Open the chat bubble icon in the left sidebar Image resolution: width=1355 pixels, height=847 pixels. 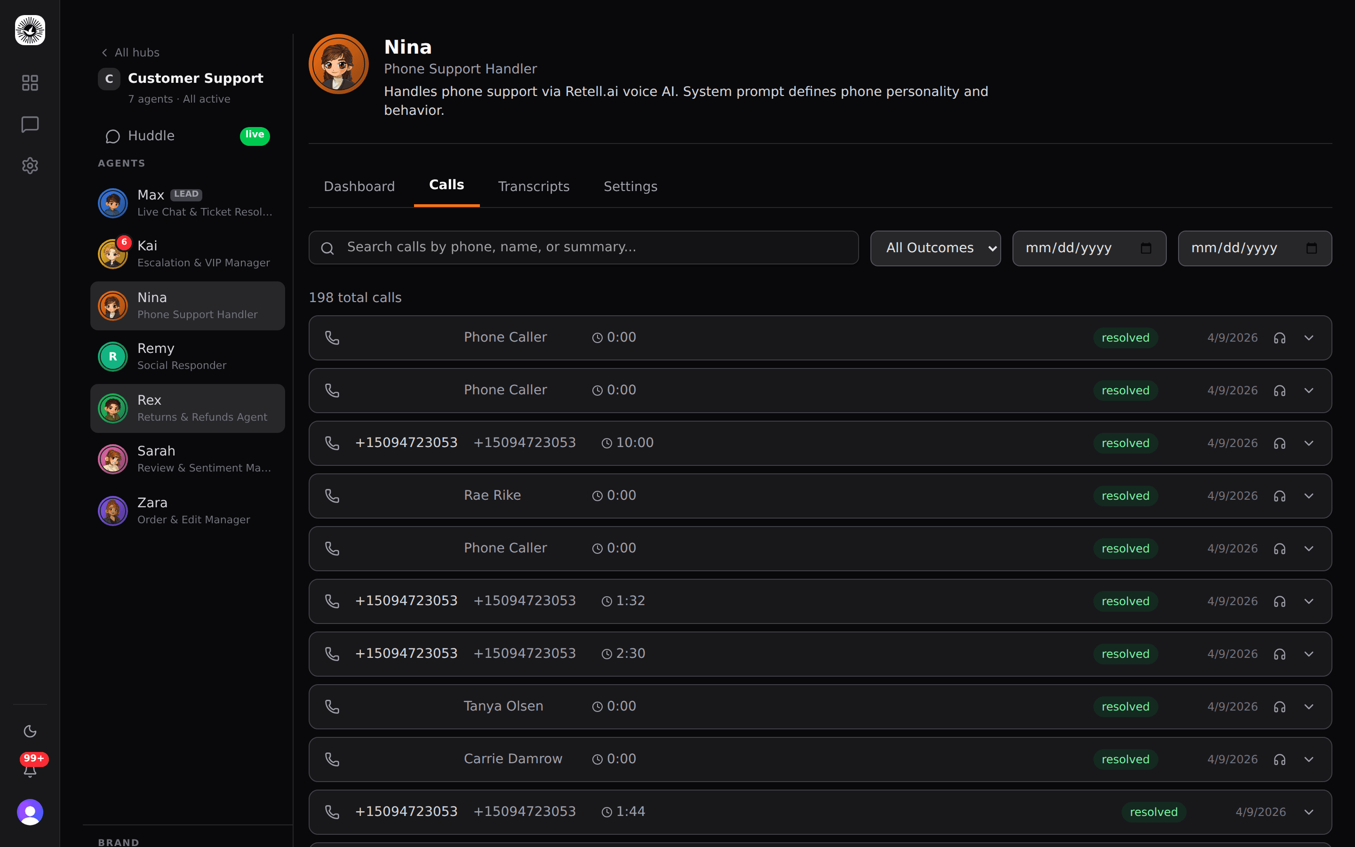30,124
